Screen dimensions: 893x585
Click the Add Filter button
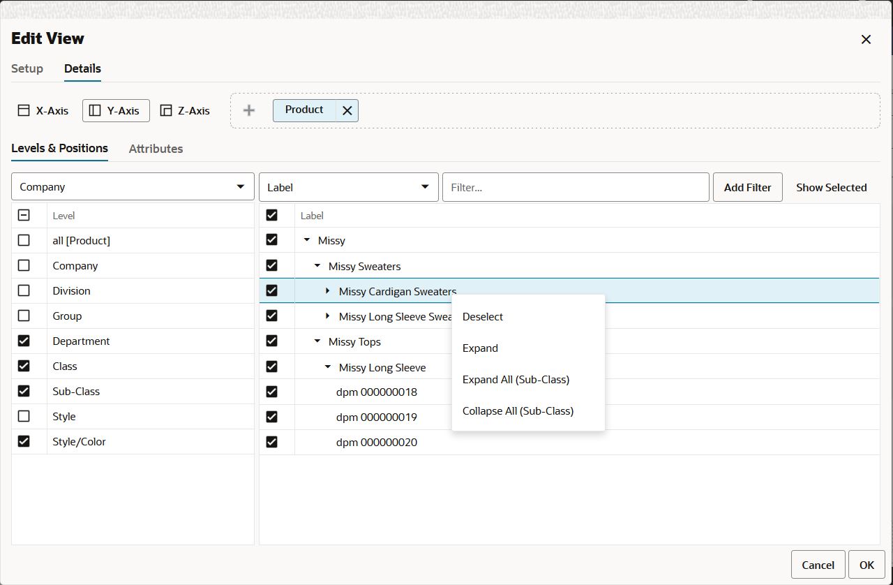[748, 187]
